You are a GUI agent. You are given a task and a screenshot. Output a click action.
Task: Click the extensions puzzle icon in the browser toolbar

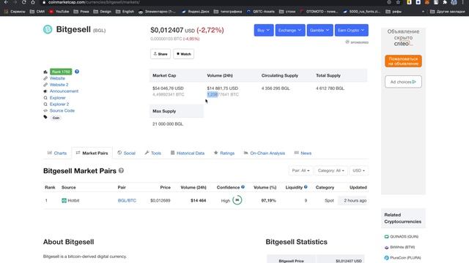click(445, 2)
